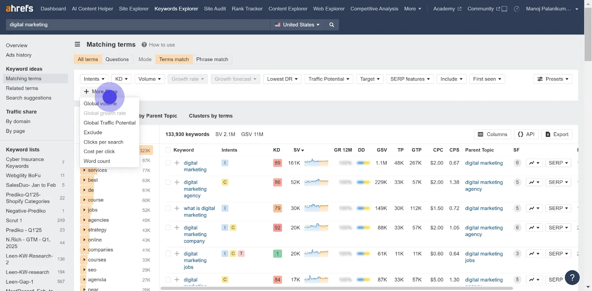The height and width of the screenshot is (291, 592).
Task: Check the 'what is digital marketing' checkbox
Action: click(x=168, y=208)
